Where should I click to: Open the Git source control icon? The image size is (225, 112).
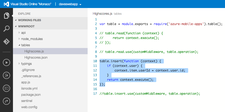[x=6, y=42]
